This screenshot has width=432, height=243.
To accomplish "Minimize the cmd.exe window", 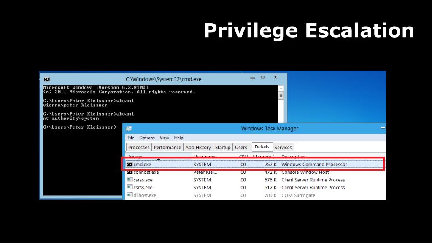I will pyautogui.click(x=252, y=78).
